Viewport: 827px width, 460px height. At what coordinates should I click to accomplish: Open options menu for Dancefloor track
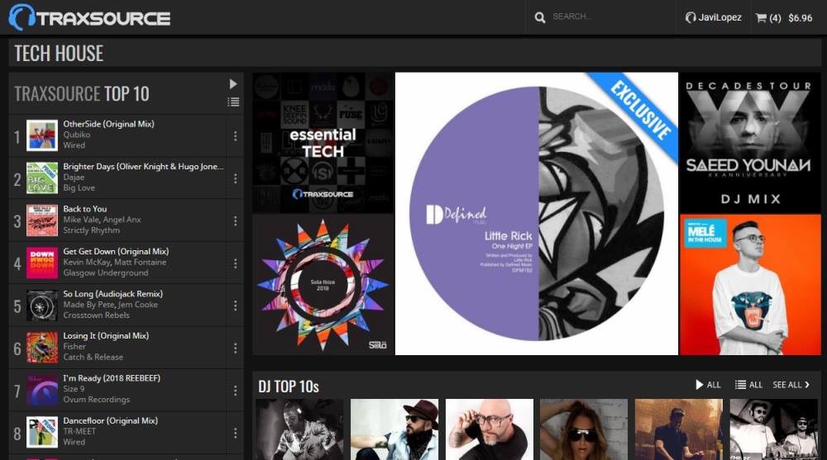[x=235, y=433]
